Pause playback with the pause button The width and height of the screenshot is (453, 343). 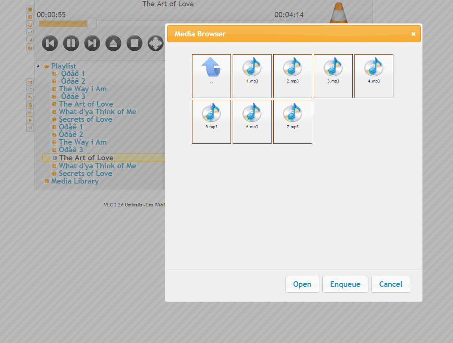(x=71, y=43)
